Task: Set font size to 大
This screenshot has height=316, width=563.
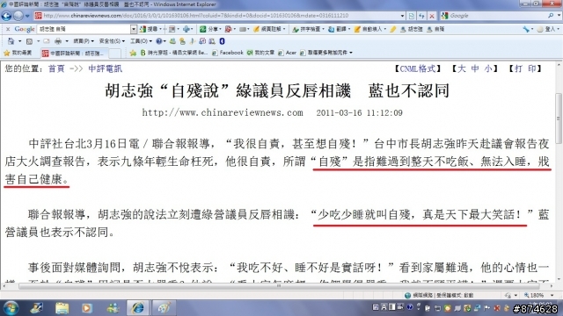Action: 461,68
